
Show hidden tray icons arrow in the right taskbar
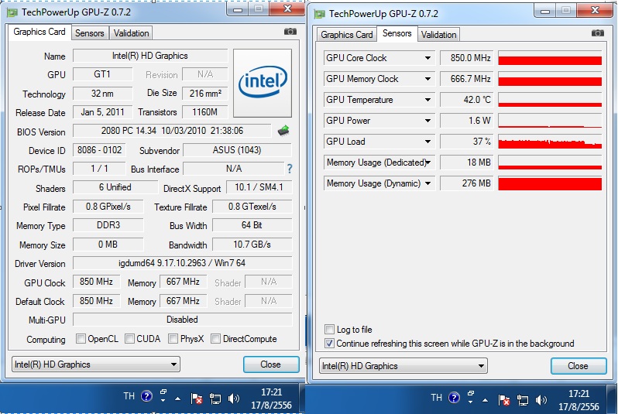pos(485,401)
